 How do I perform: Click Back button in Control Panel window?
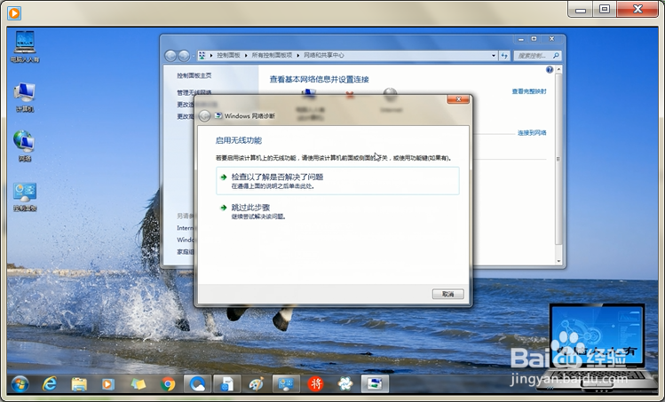click(170, 56)
